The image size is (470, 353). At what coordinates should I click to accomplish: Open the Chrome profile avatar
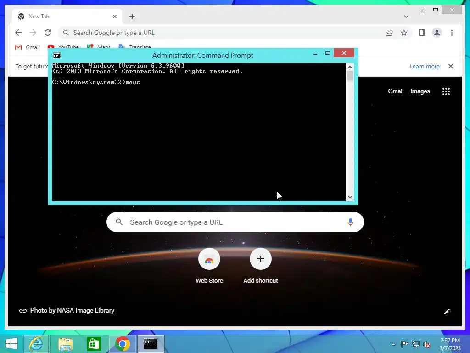pos(437,33)
